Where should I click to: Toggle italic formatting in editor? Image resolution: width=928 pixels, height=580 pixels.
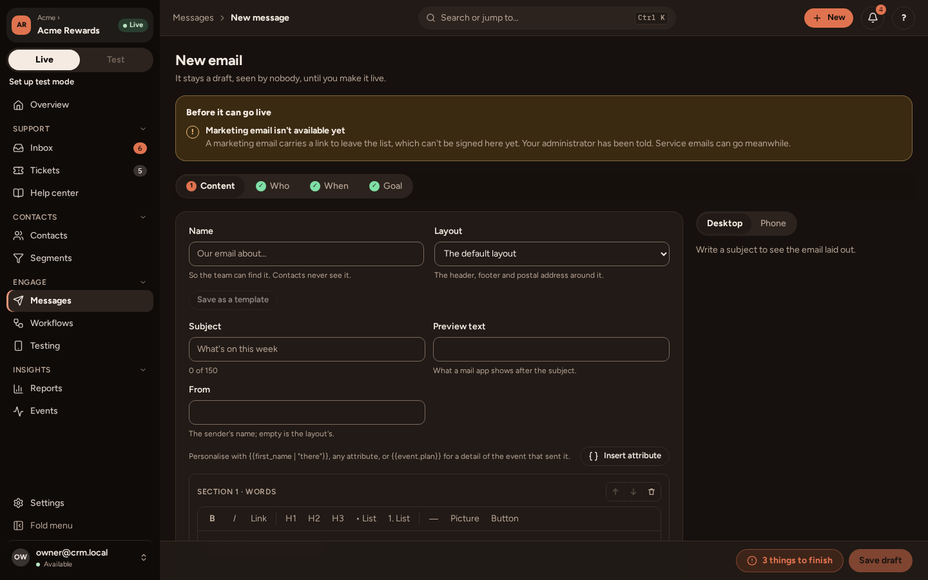(235, 519)
